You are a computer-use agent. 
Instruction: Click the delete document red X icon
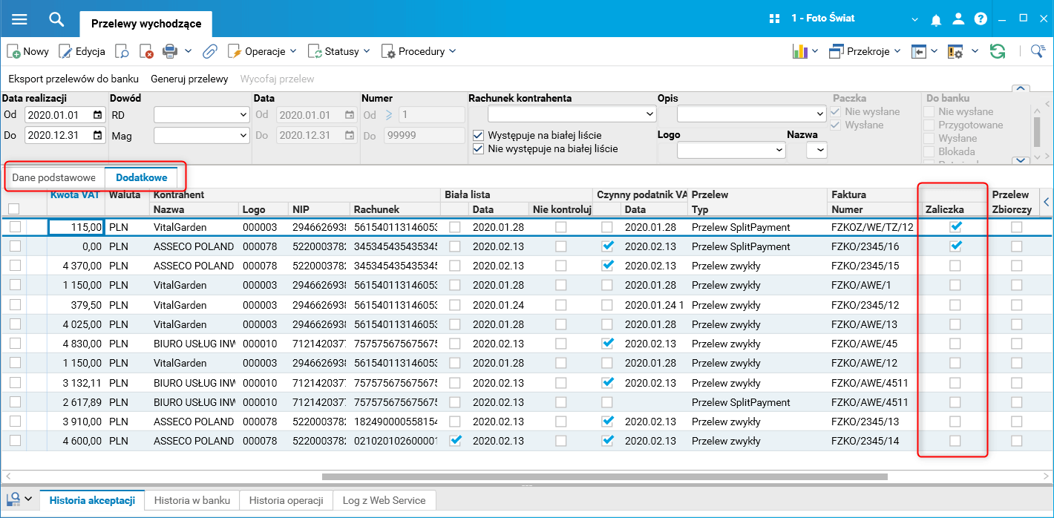pyautogui.click(x=147, y=51)
